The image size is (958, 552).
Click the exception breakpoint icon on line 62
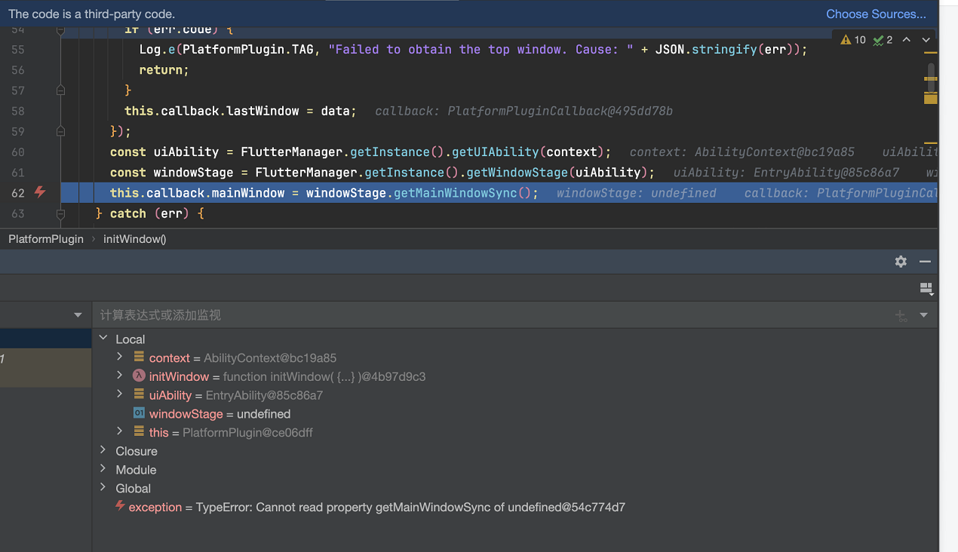40,192
